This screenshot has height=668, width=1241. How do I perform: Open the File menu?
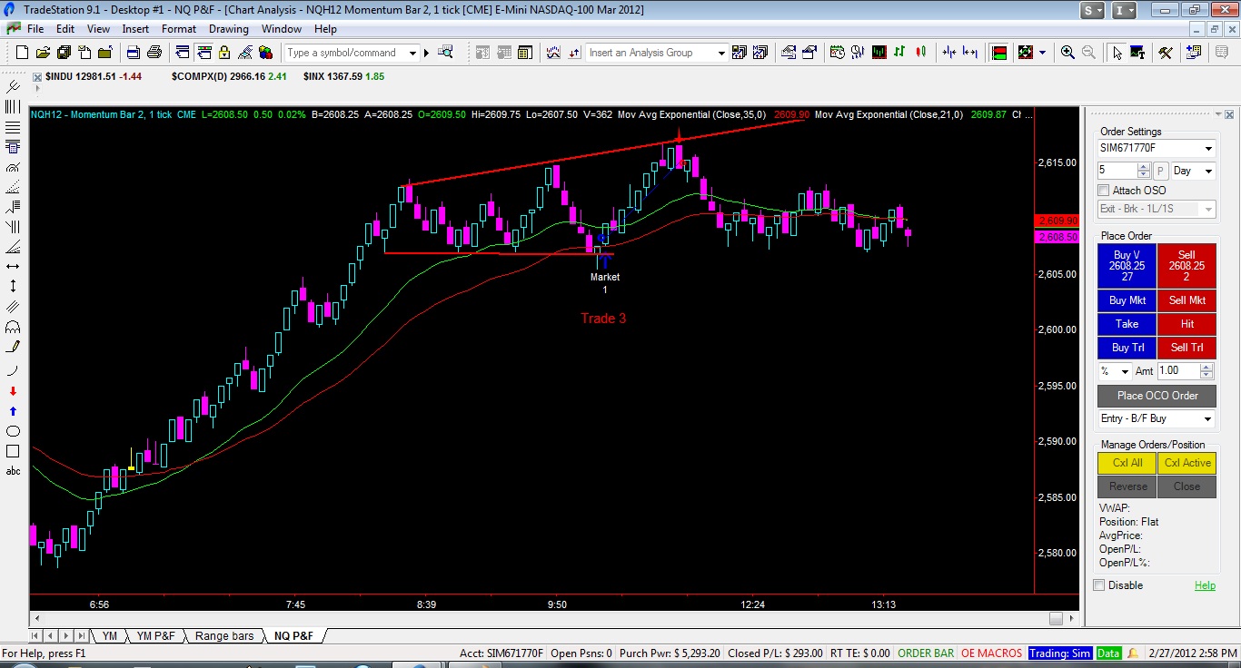click(35, 29)
